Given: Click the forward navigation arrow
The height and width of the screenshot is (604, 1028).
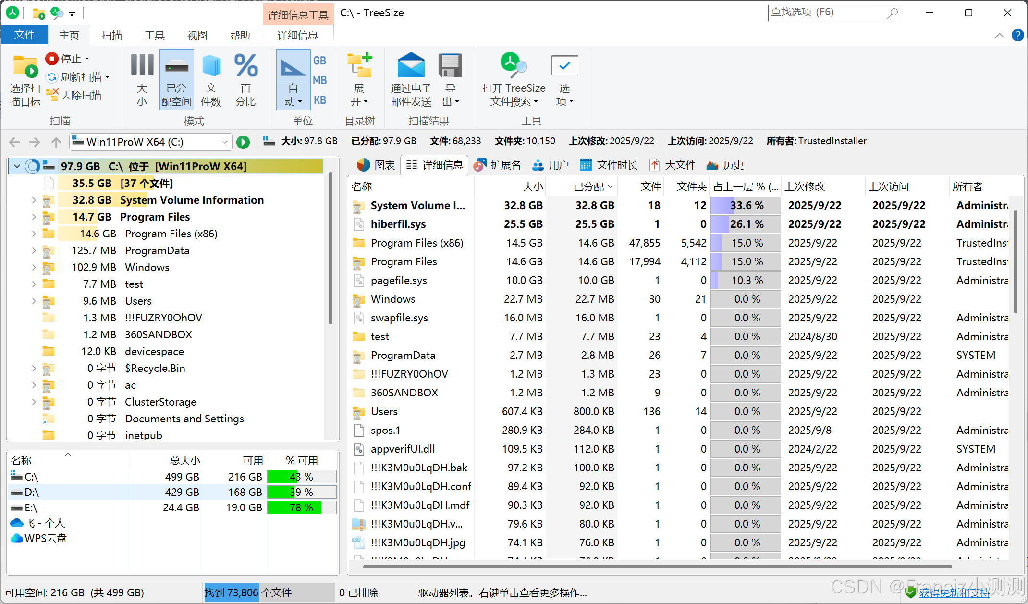Looking at the screenshot, I should click(35, 142).
